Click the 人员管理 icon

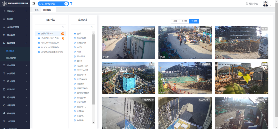click(4, 121)
